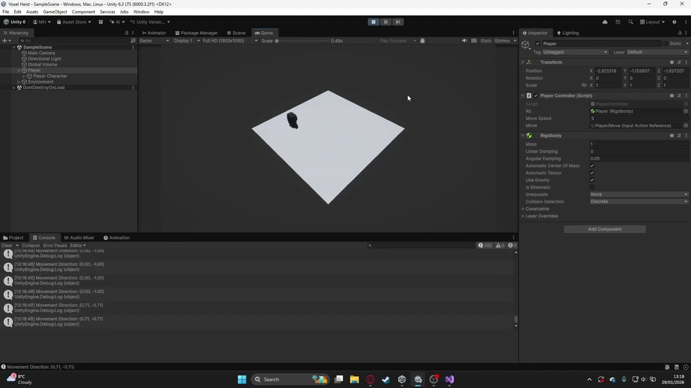The image size is (691, 388).
Task: Toggle the scale constrain-proportions link icon
Action: [584, 85]
